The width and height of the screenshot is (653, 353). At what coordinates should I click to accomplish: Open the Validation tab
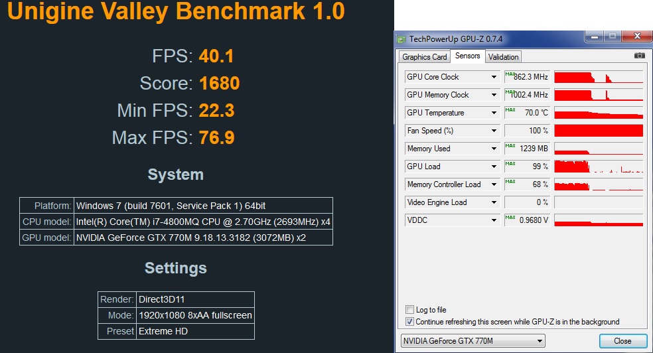click(503, 57)
